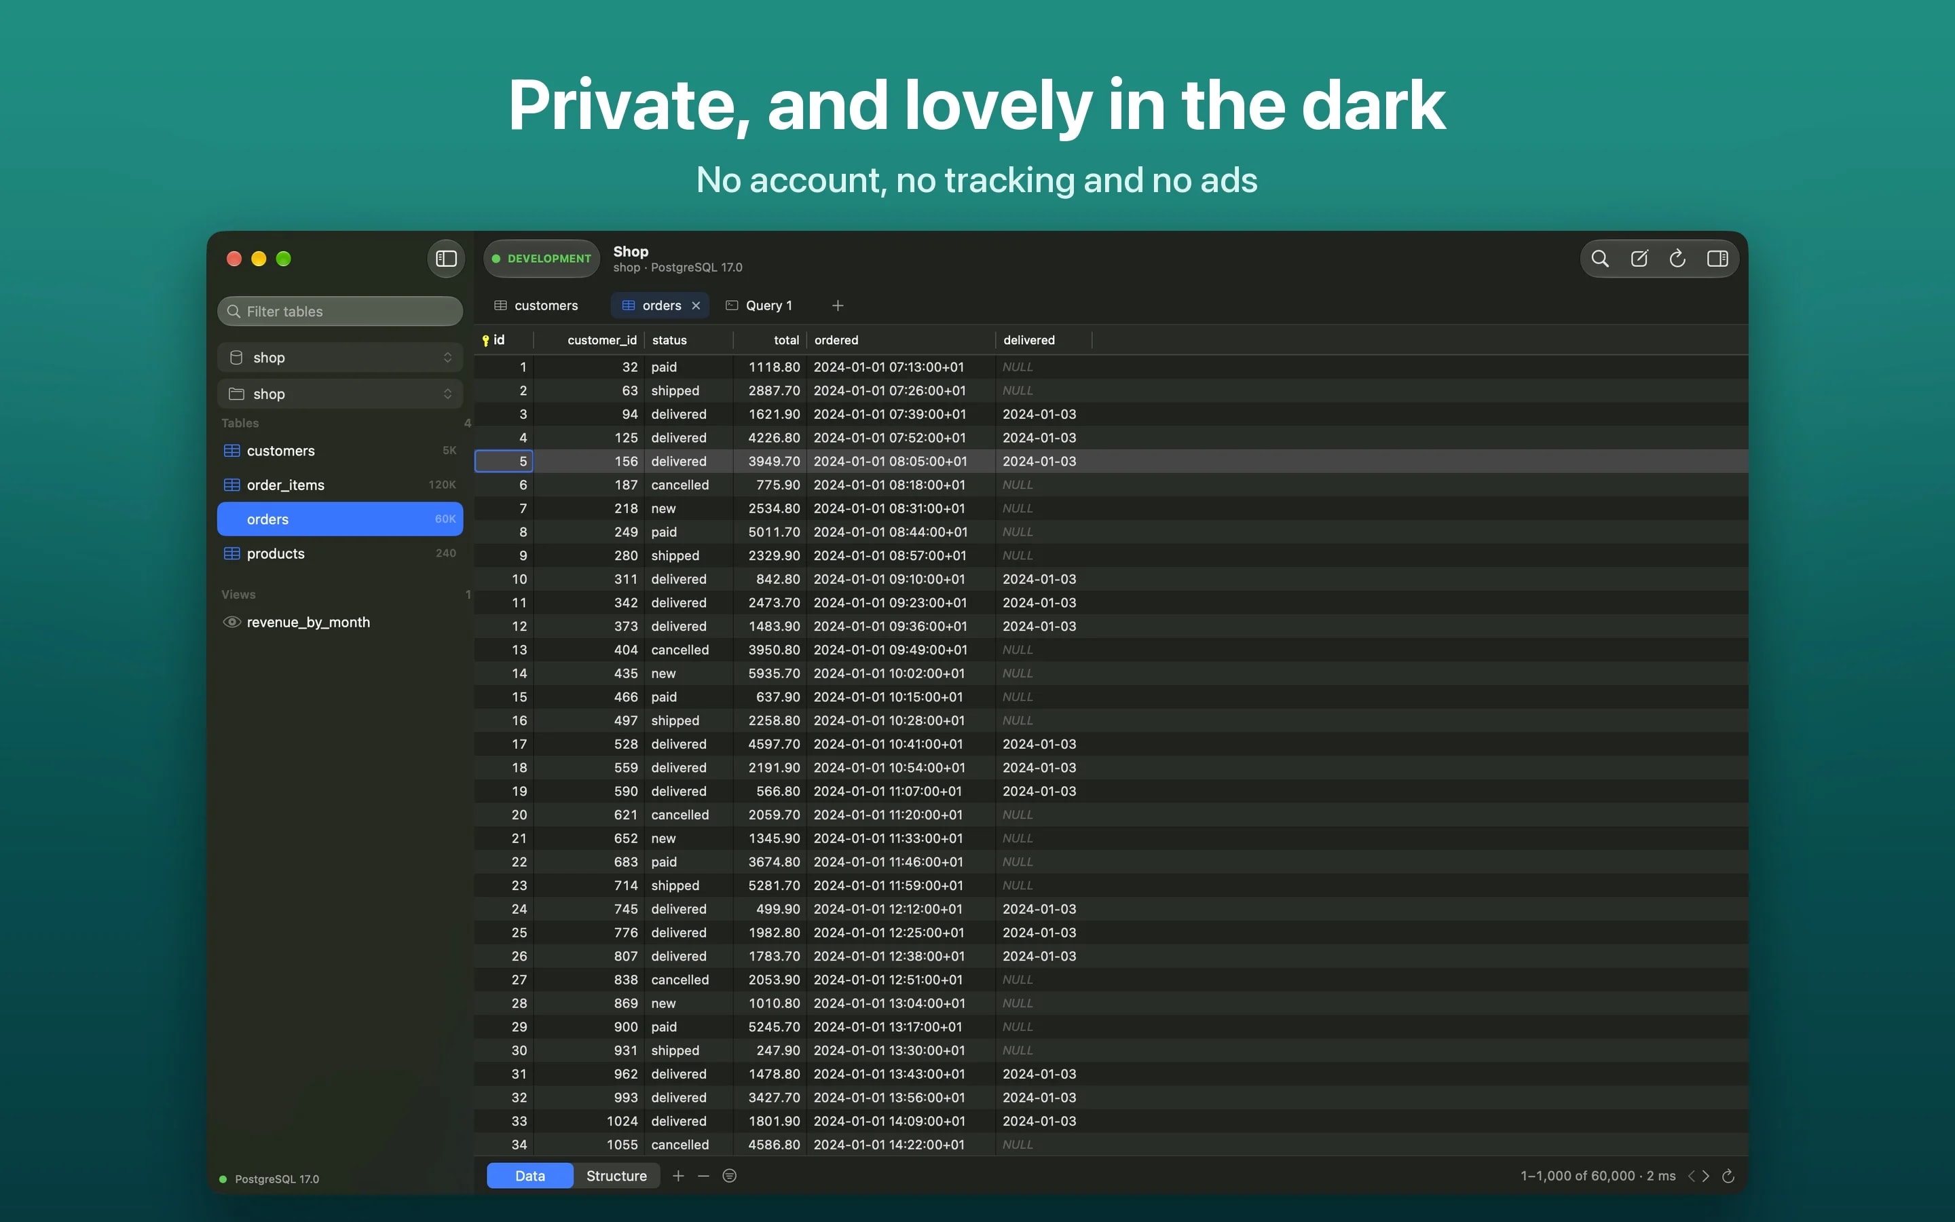Click the customer_id cell 1055
1955x1222 pixels.
coord(589,1145)
